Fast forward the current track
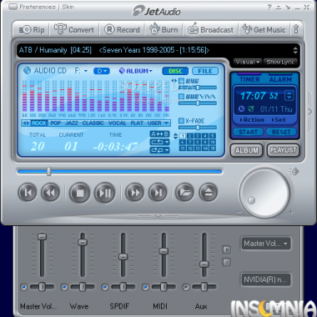The width and height of the screenshot is (317, 317). pos(134,192)
